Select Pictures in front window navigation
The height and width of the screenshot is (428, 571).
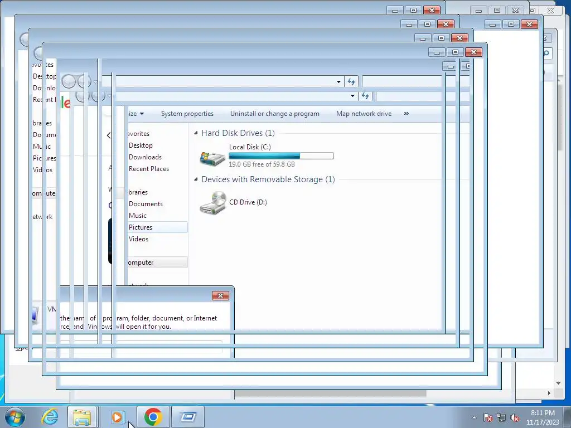click(x=140, y=227)
